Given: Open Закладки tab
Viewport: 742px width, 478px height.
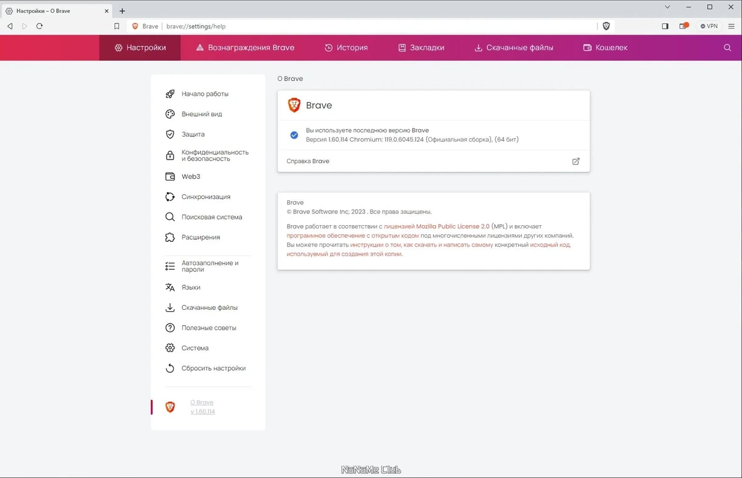Looking at the screenshot, I should tap(421, 48).
